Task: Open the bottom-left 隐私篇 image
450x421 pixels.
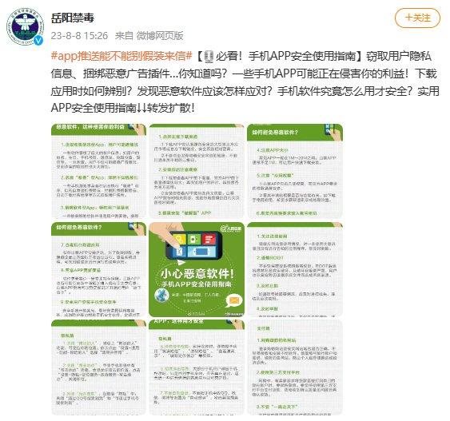Action: 99,367
